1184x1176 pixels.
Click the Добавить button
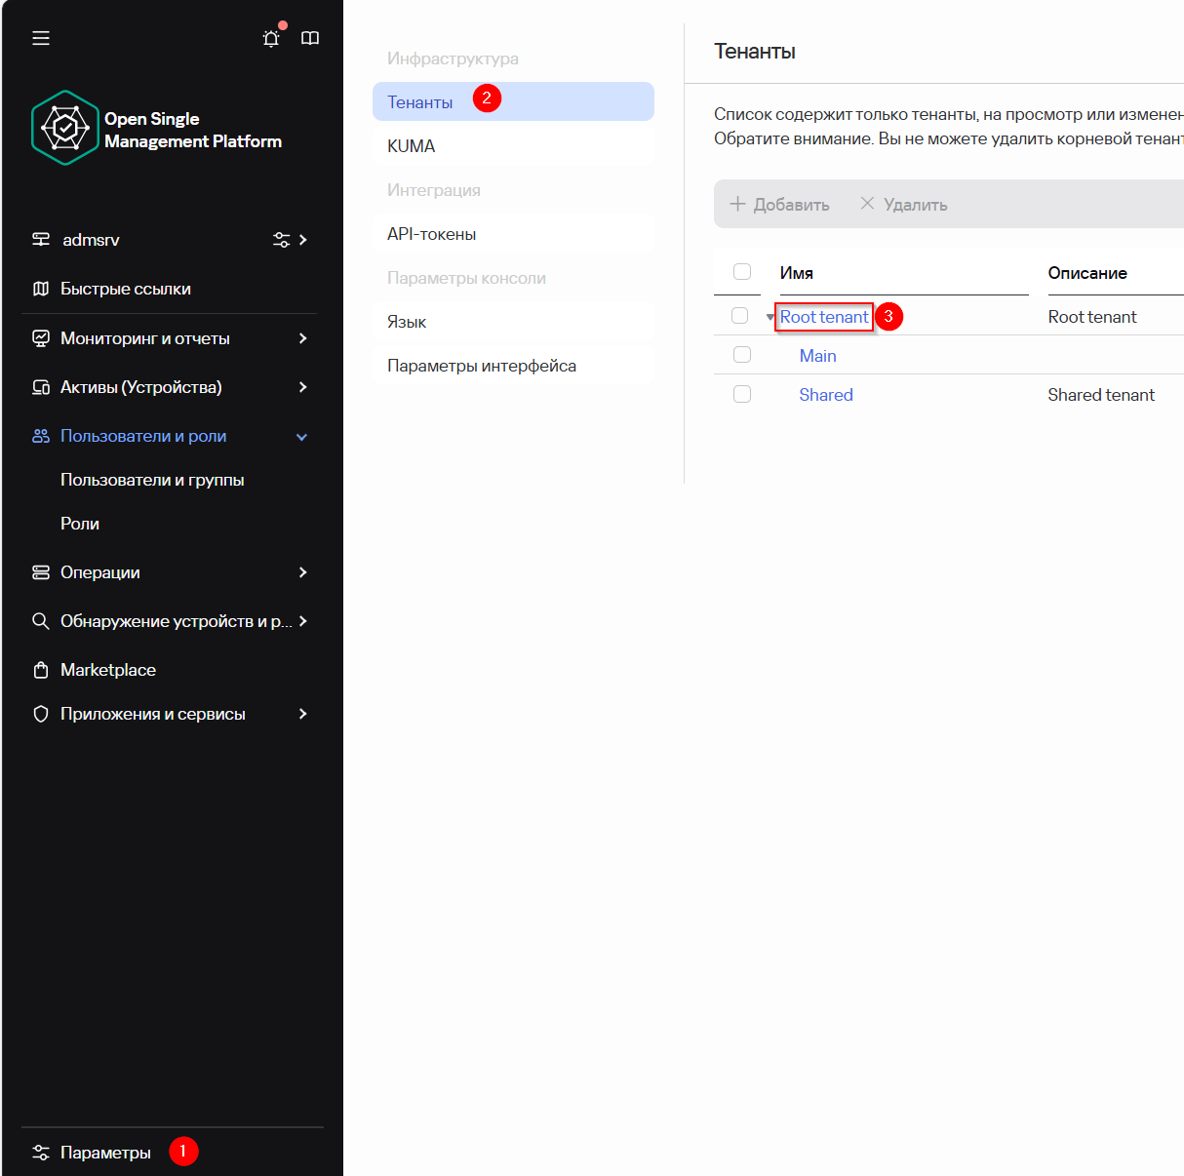click(780, 204)
